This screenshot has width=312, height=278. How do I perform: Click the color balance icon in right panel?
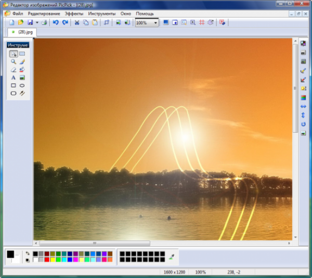303,97
